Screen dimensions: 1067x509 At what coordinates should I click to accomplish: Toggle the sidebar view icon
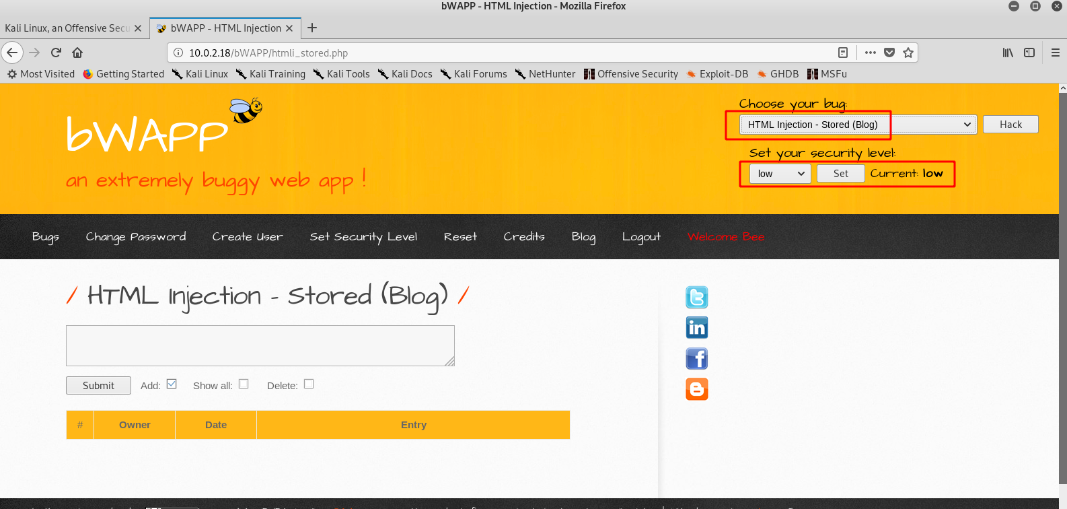pos(1029,53)
